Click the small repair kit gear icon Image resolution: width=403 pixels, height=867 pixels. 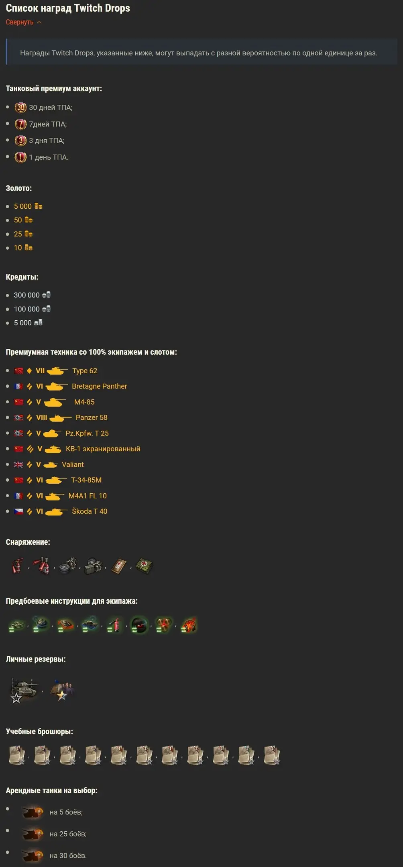tap(68, 566)
